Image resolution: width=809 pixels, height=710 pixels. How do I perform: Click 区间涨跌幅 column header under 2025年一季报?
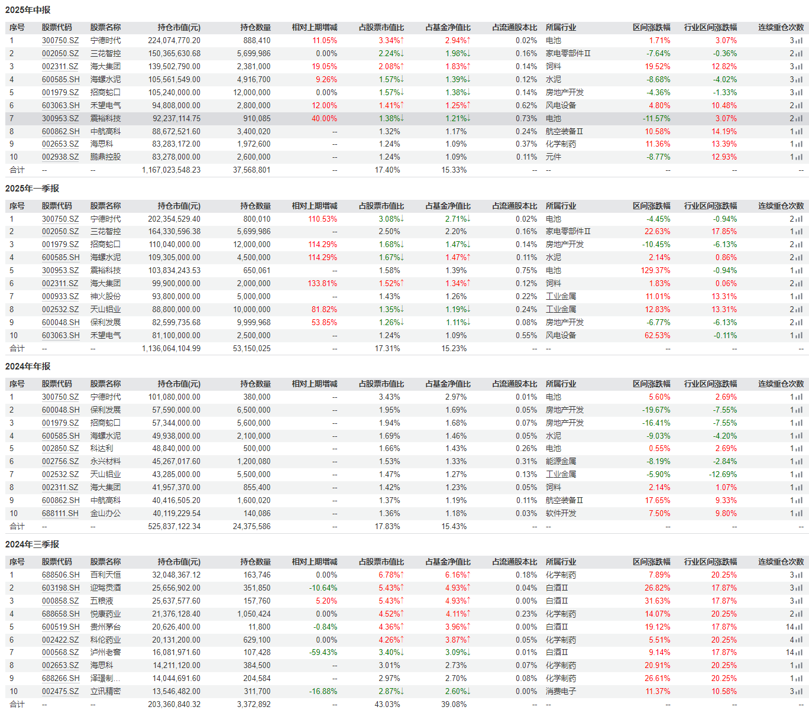pyautogui.click(x=652, y=206)
